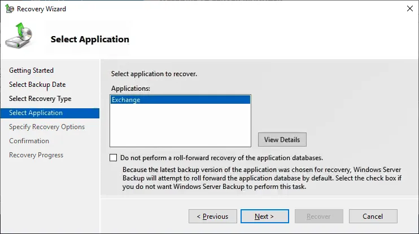
Task: Click the Recovery Wizard title bar icon
Action: [x=10, y=9]
